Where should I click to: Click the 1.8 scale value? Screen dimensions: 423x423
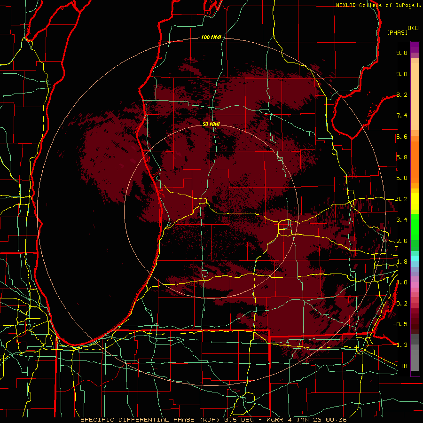(402, 262)
